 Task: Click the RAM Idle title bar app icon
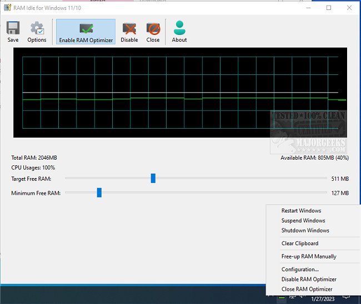pos(7,8)
